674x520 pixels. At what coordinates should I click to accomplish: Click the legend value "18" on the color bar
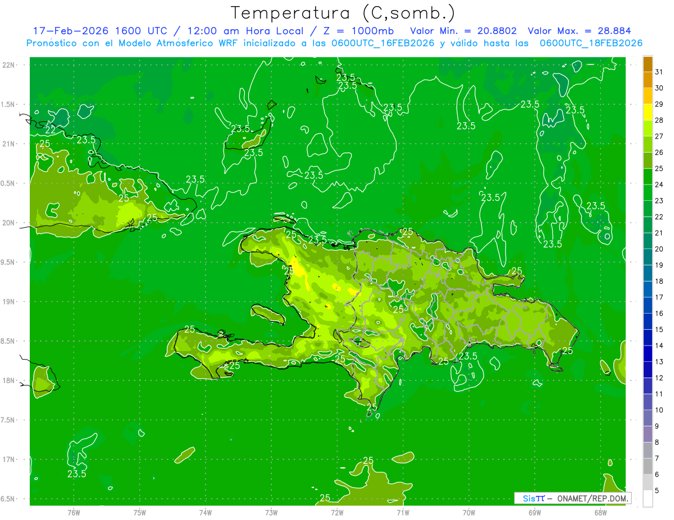(659, 281)
